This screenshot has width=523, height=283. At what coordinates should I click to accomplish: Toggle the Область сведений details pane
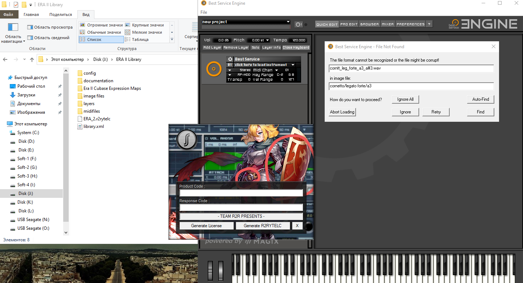pyautogui.click(x=30, y=38)
